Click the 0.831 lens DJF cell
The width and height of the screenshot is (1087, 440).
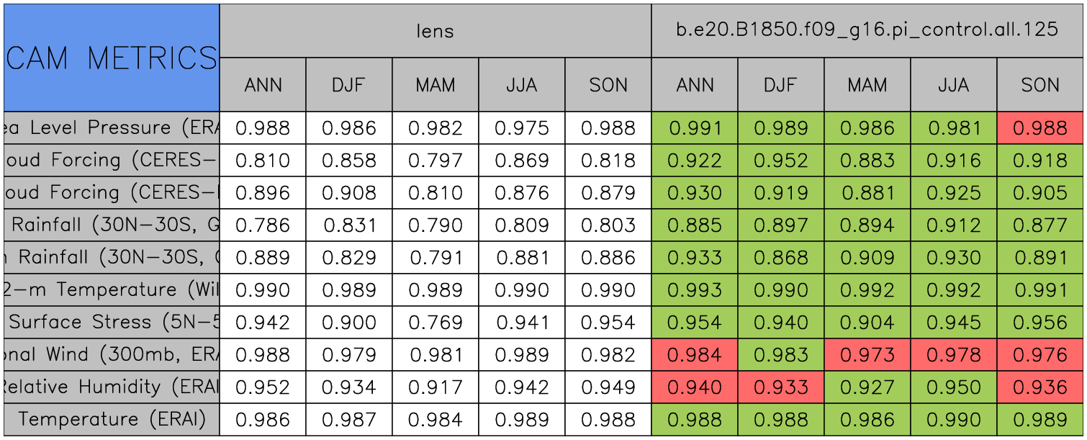pyautogui.click(x=349, y=225)
